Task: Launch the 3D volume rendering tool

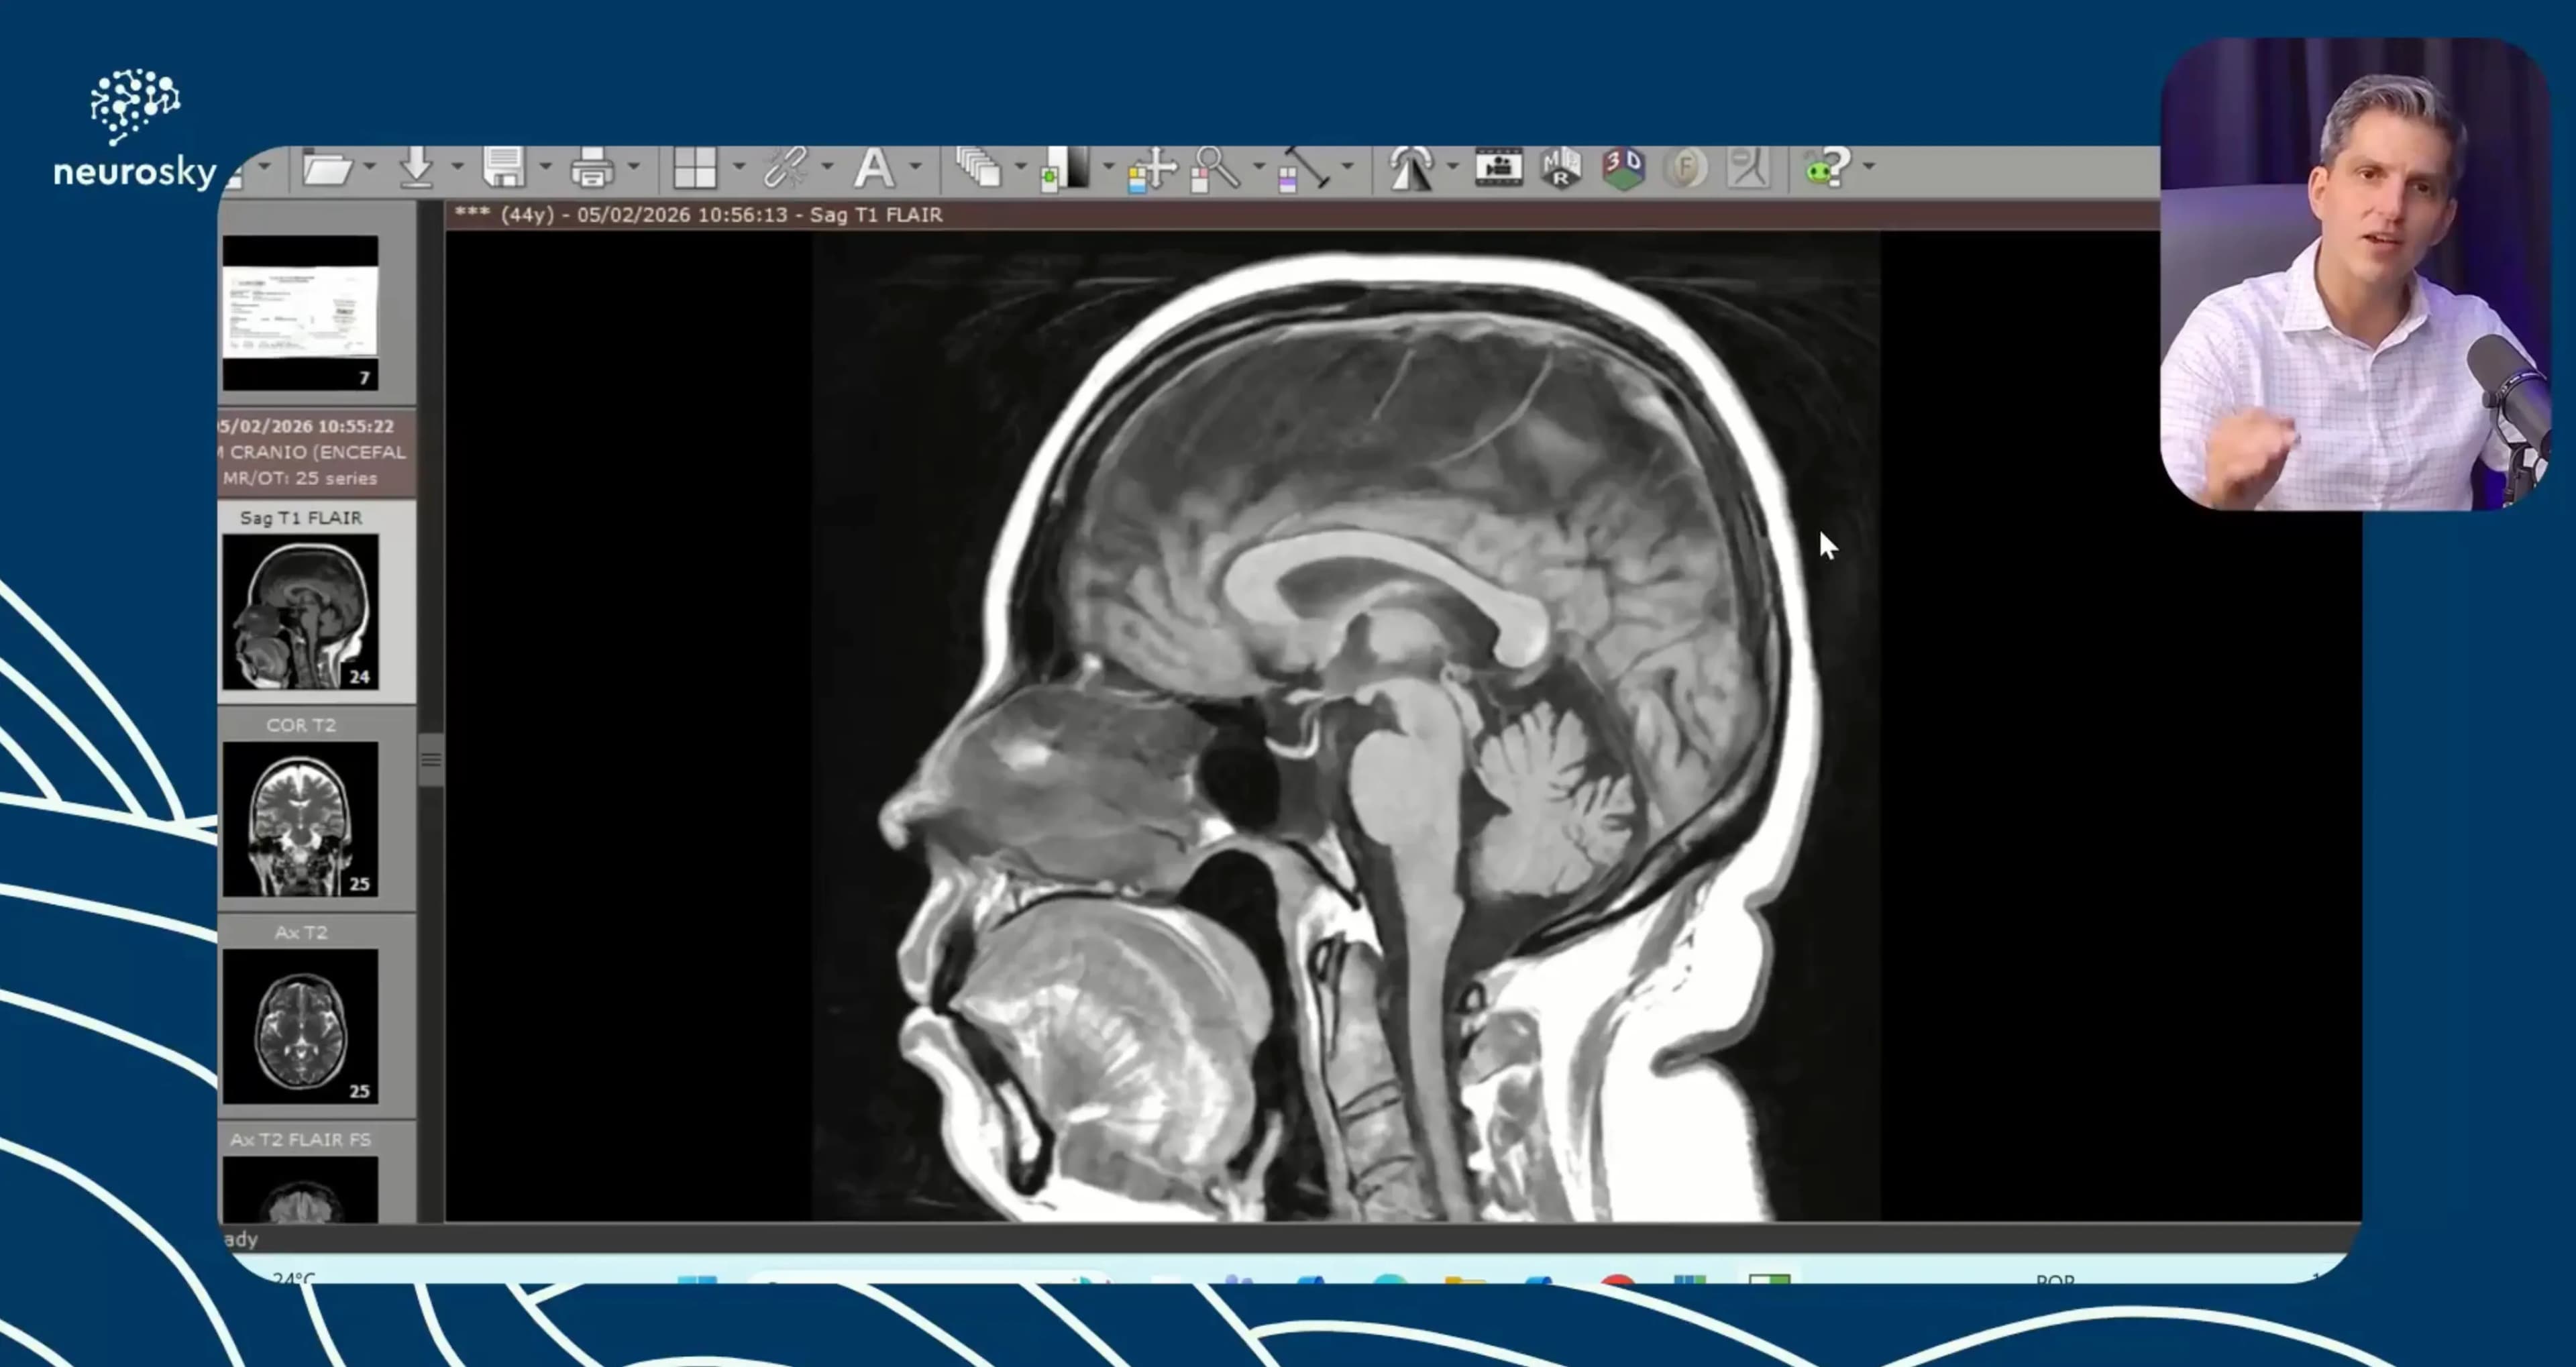Action: (1623, 168)
